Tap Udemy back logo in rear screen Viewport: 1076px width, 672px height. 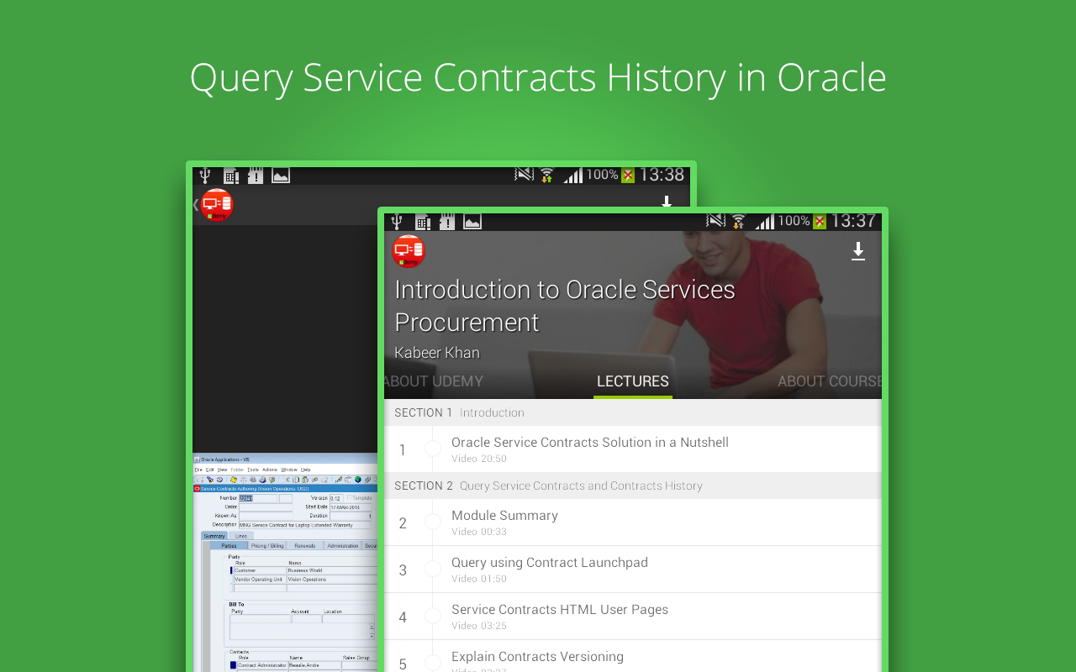(215, 205)
